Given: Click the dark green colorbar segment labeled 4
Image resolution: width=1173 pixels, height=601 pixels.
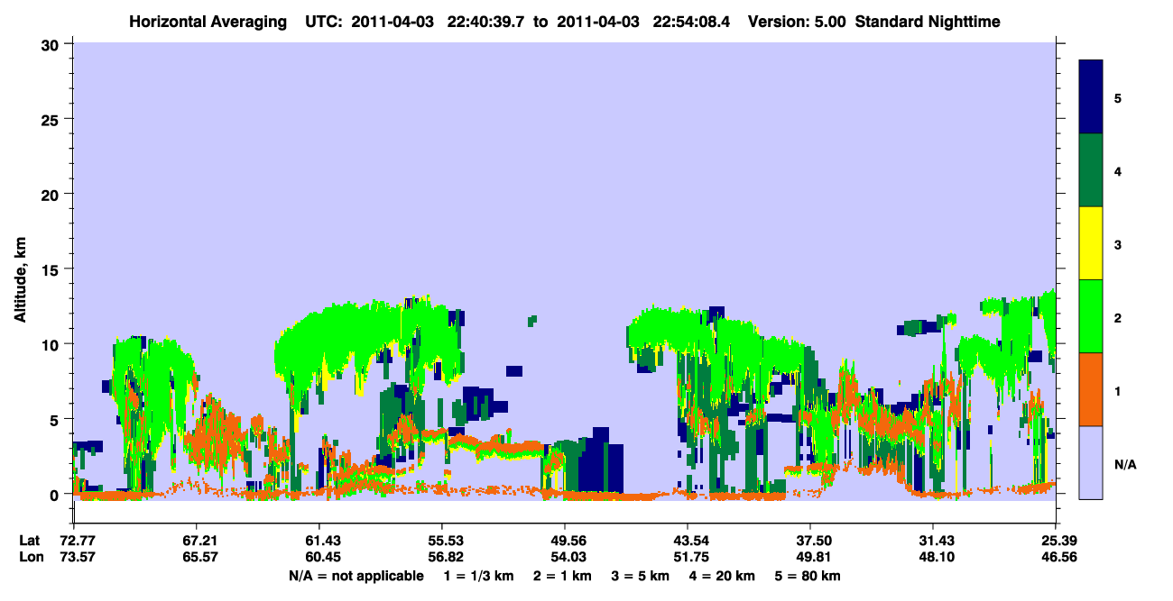Looking at the screenshot, I should click(x=1091, y=170).
